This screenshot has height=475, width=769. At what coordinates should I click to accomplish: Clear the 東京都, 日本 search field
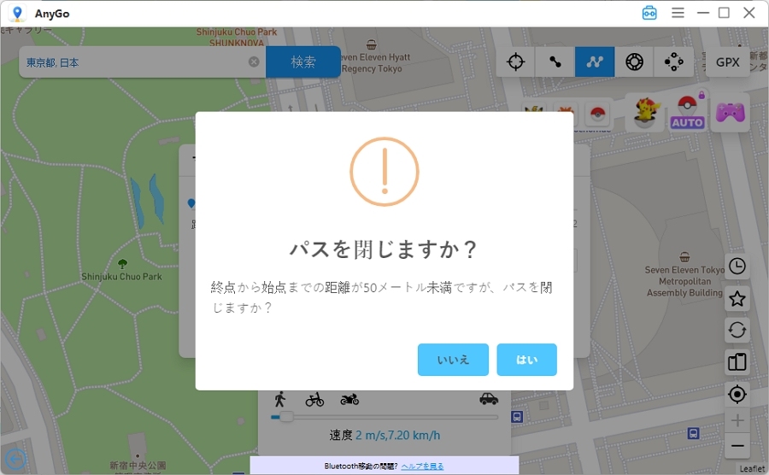pyautogui.click(x=254, y=62)
